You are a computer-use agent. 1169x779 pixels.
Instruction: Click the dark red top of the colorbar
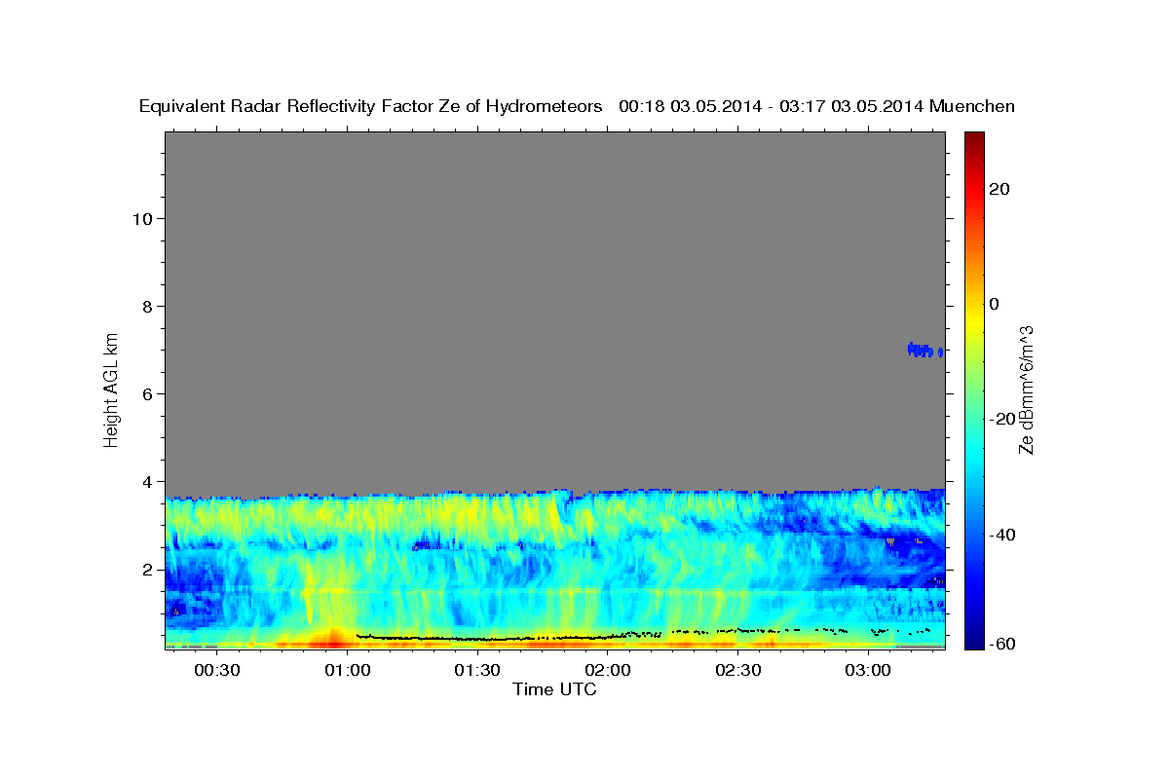(x=974, y=139)
